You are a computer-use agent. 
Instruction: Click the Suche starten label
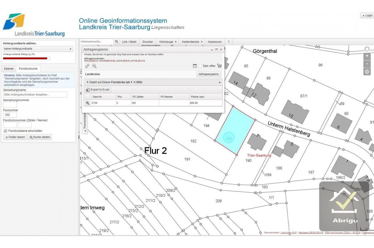[x=41, y=137]
